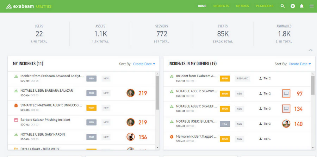This screenshot has height=157, width=317.
Task: Click Barbara Salazar avatar in Phishing Incident row
Action: [x=131, y=122]
